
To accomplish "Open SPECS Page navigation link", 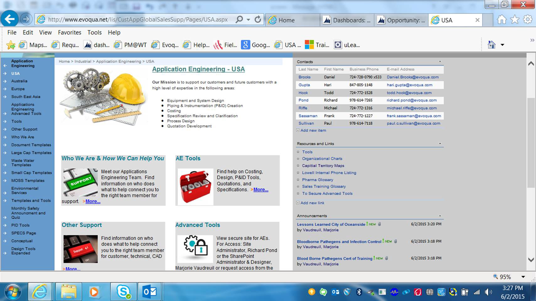I will click(24, 233).
